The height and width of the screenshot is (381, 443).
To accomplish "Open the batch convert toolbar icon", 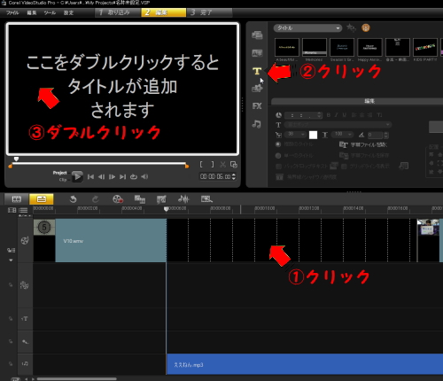I will (140, 199).
